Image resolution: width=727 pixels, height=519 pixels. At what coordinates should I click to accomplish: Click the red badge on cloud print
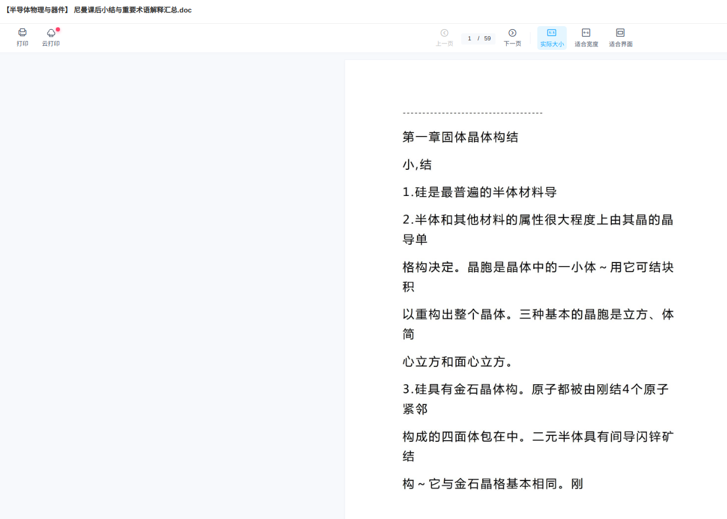58,29
